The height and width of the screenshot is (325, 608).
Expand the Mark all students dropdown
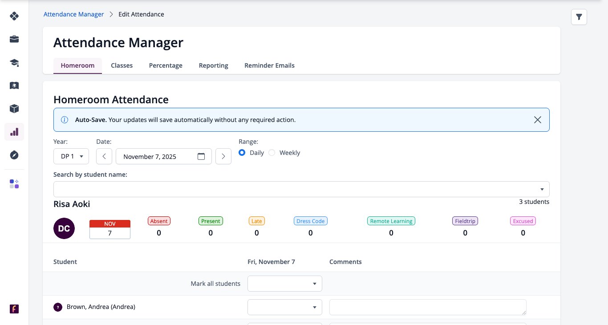tap(285, 284)
